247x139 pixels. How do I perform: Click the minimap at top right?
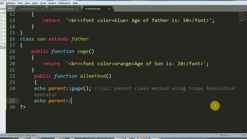pos(243,17)
